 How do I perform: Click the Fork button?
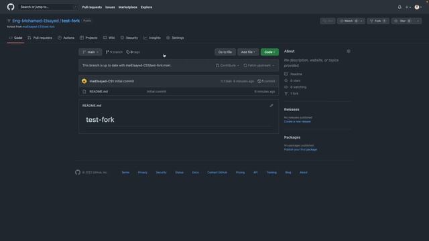tap(378, 21)
